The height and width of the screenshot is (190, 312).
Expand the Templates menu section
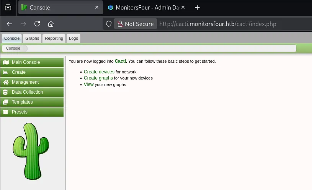22,102
